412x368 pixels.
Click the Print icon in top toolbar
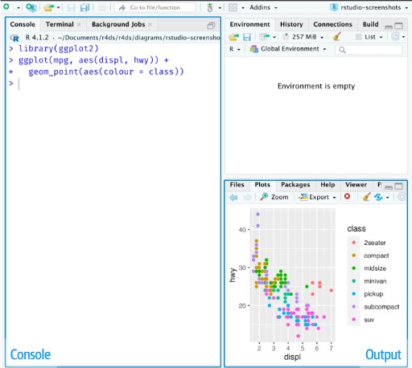(102, 7)
